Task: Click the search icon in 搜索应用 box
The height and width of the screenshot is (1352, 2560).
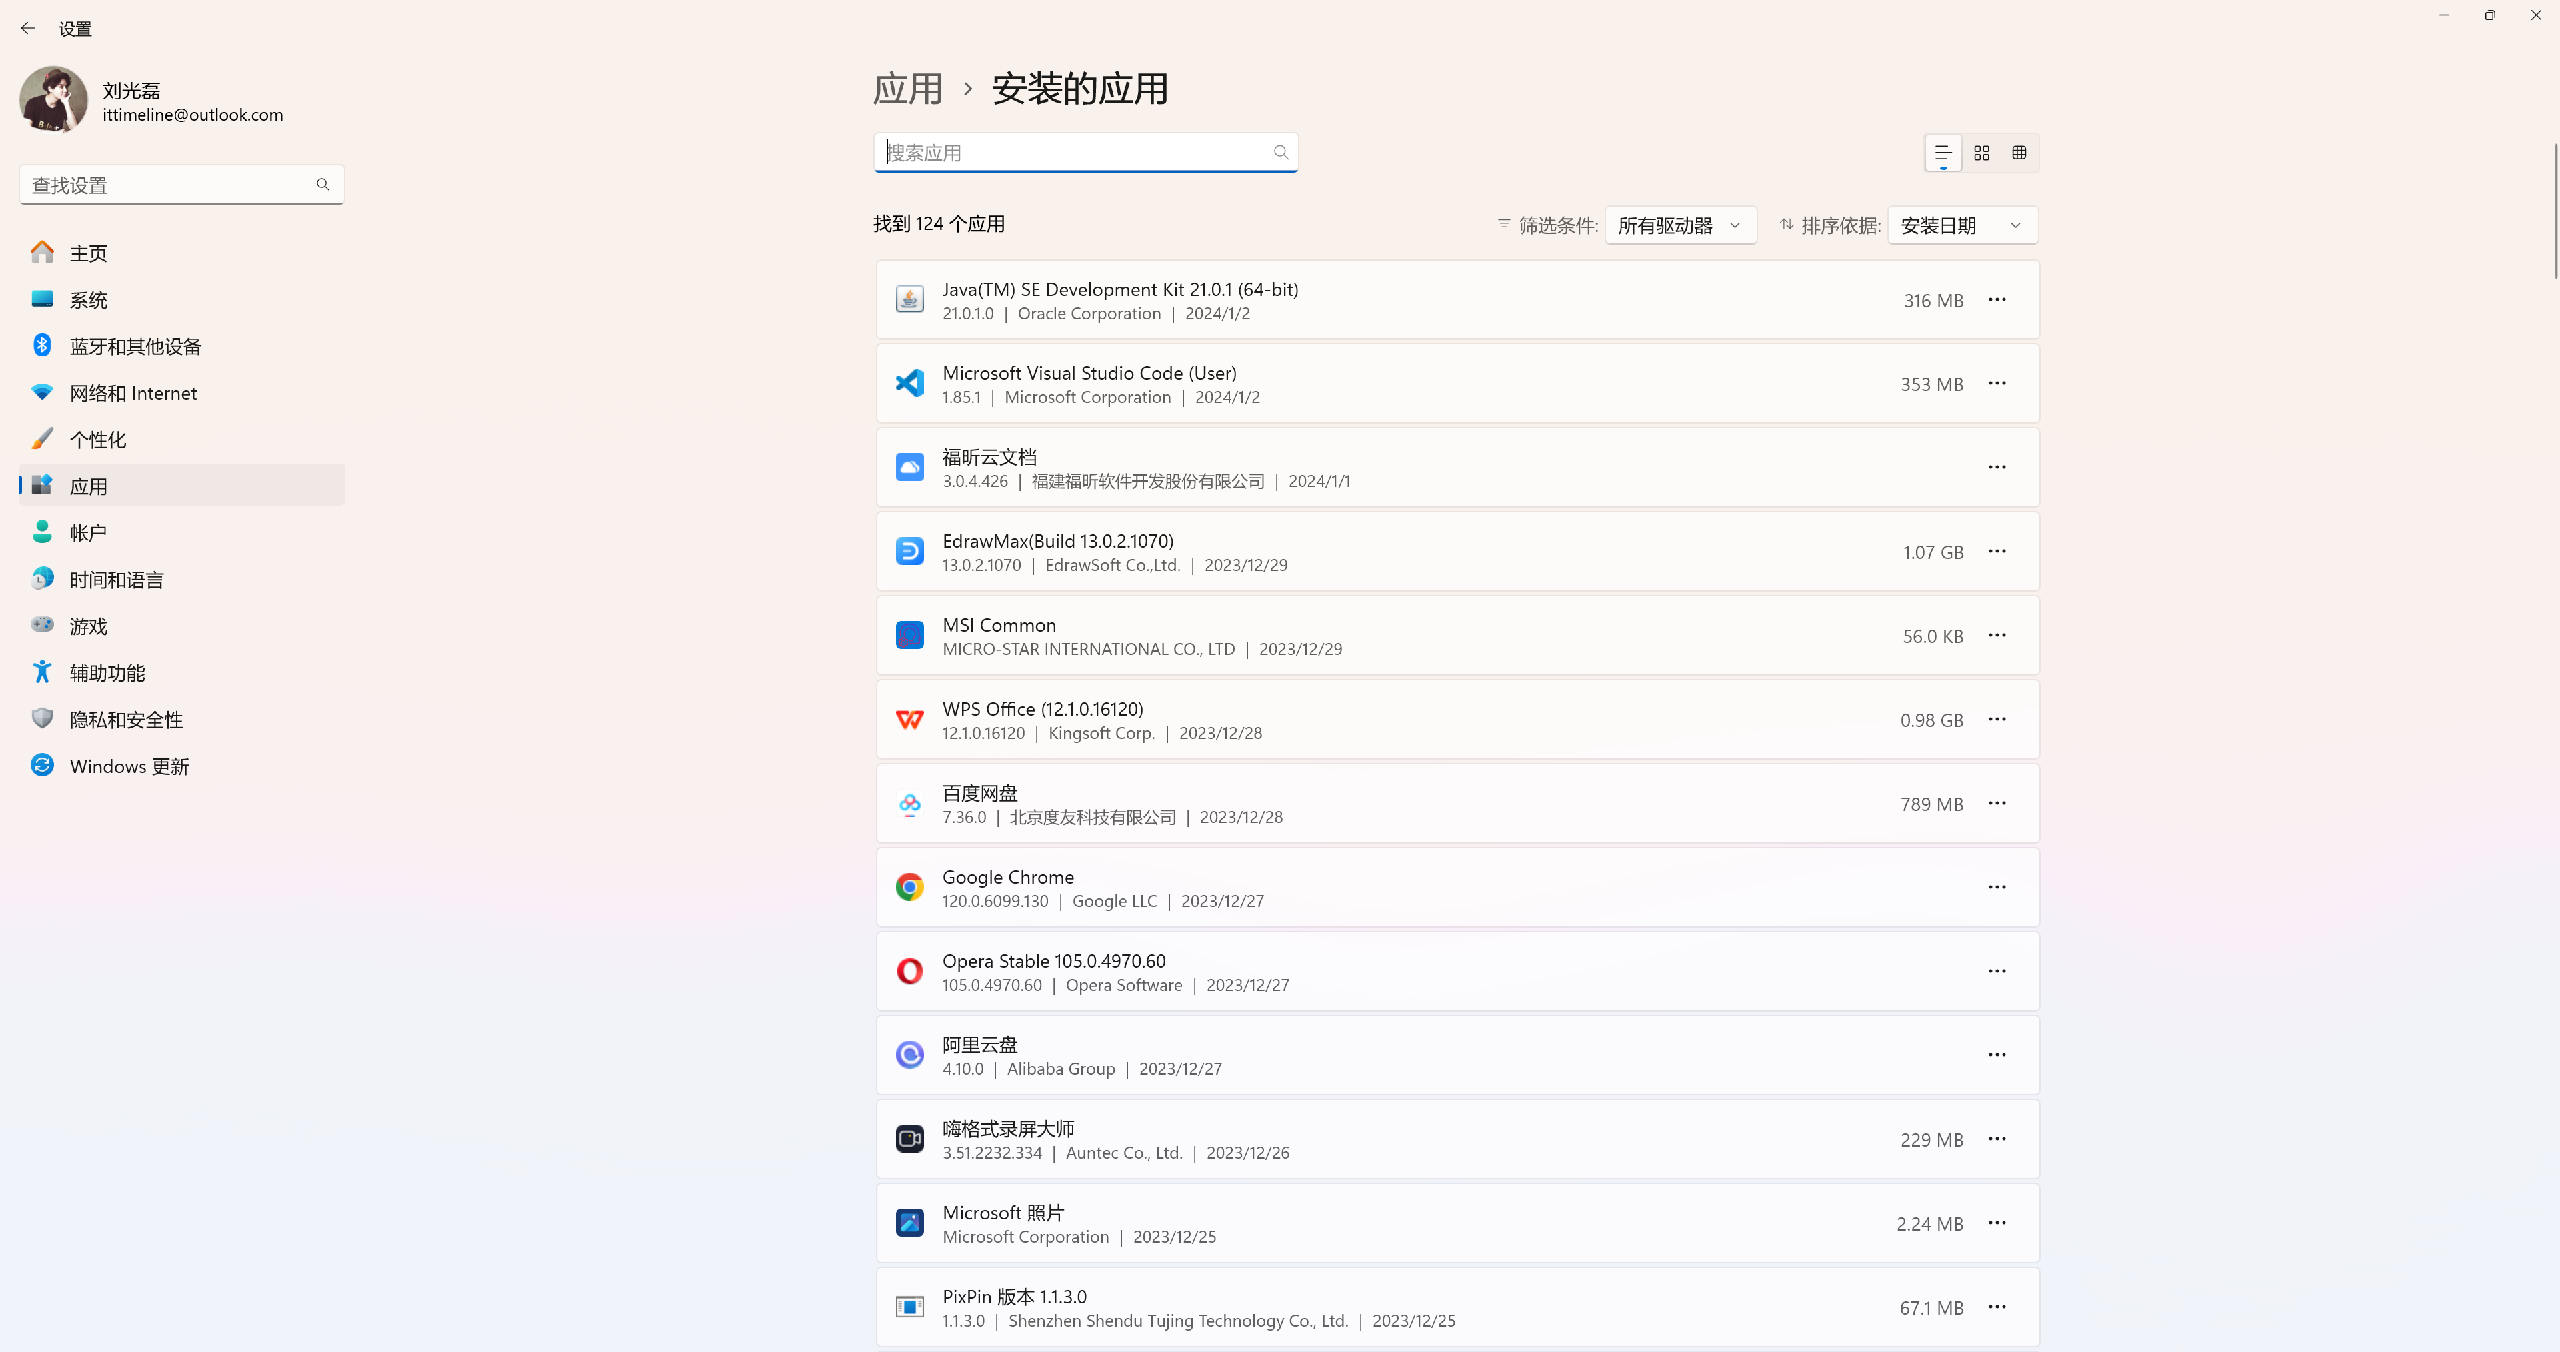Action: click(1281, 152)
